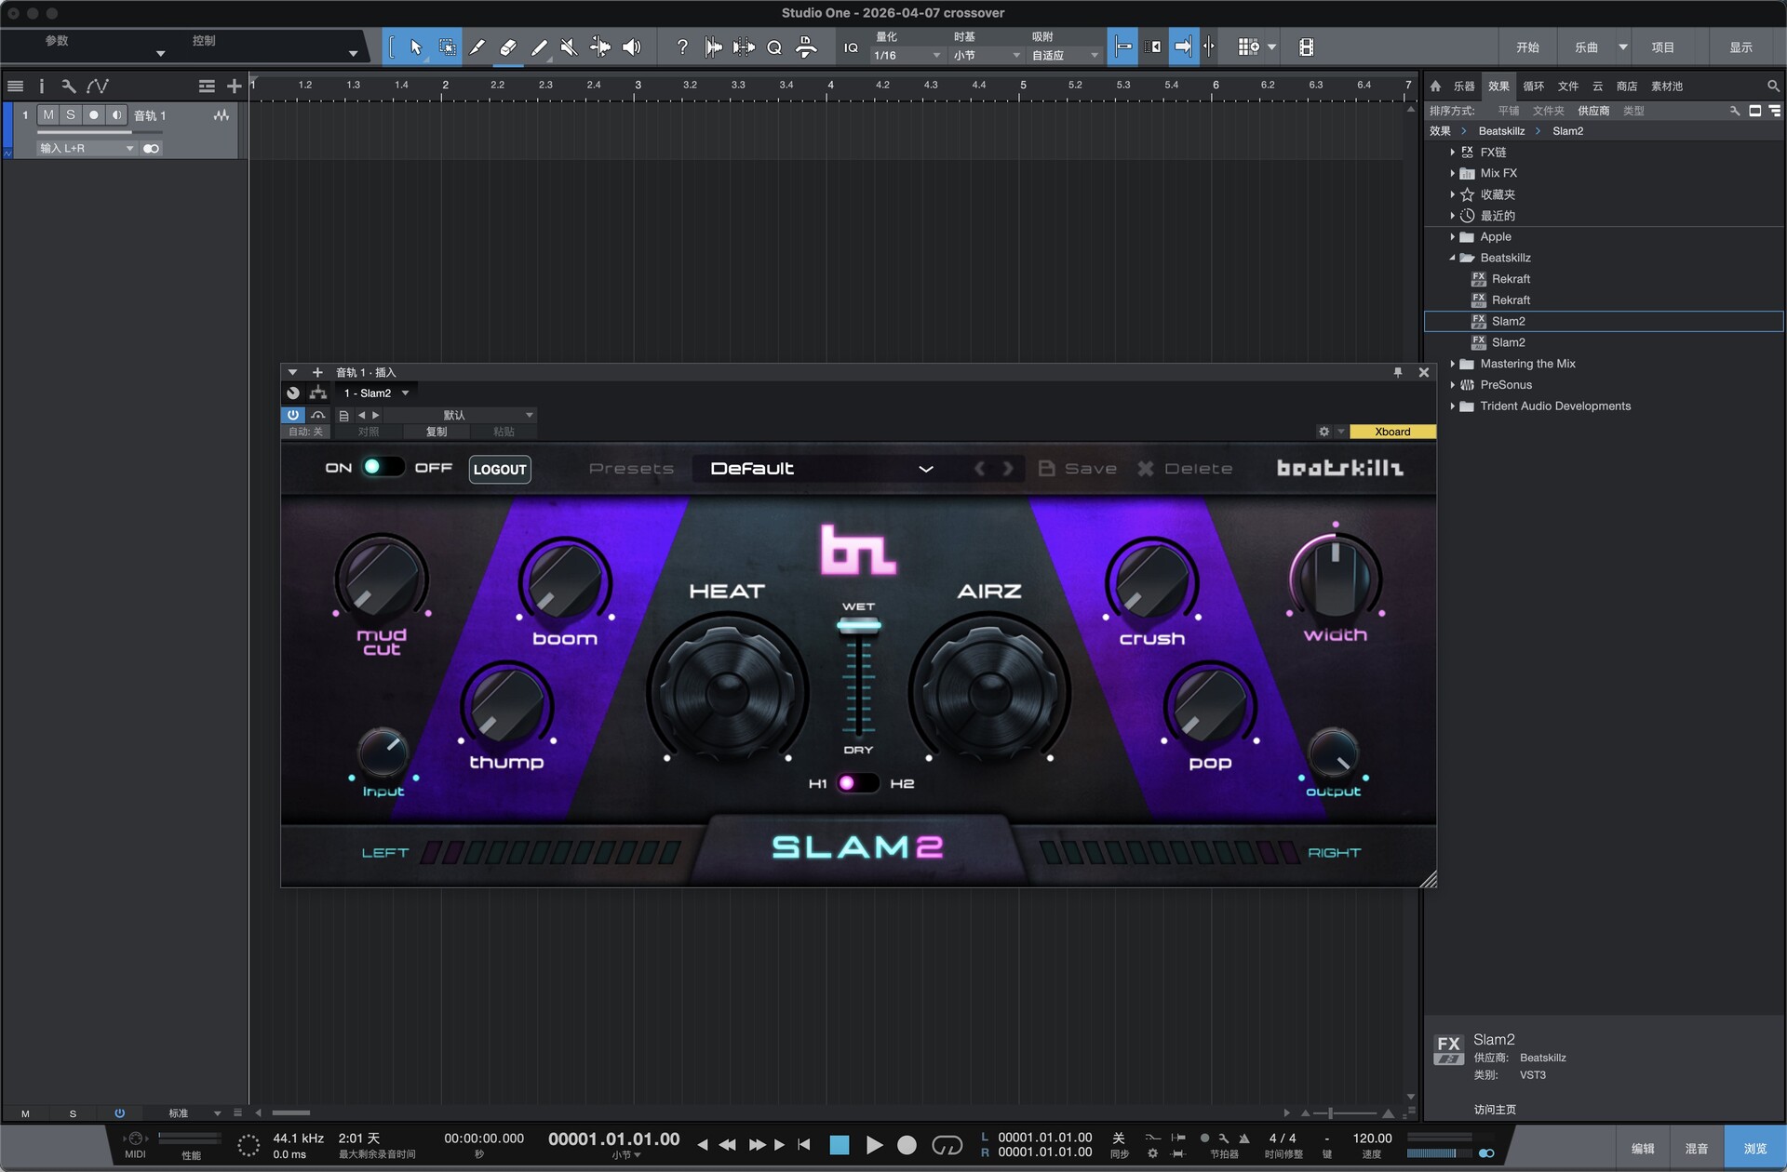1787x1172 pixels.
Task: Open 1 - Slam2 insert slot dropdown
Action: [376, 393]
